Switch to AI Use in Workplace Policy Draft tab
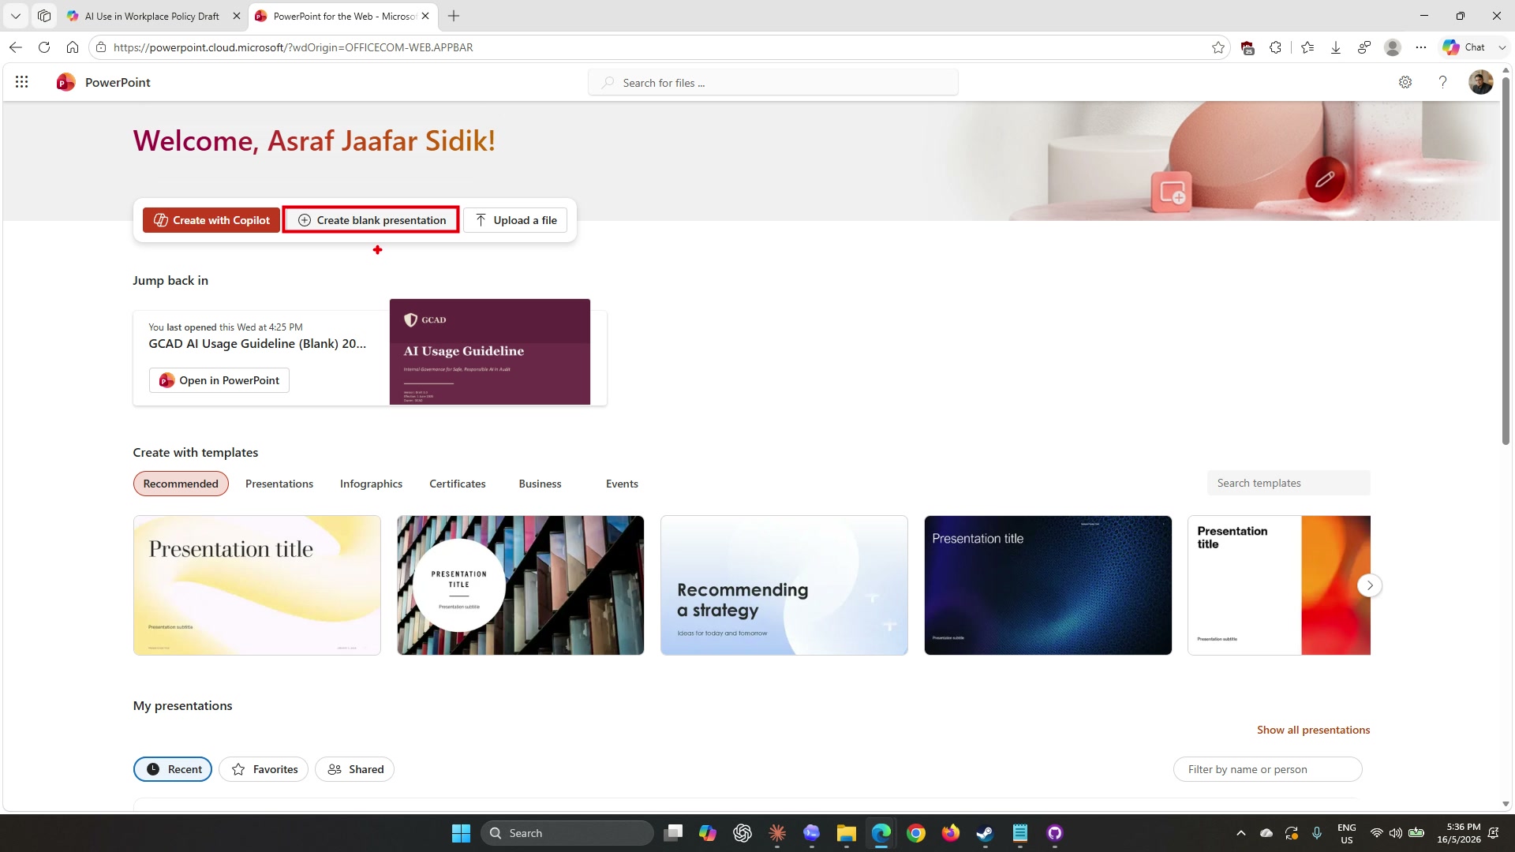 (152, 16)
